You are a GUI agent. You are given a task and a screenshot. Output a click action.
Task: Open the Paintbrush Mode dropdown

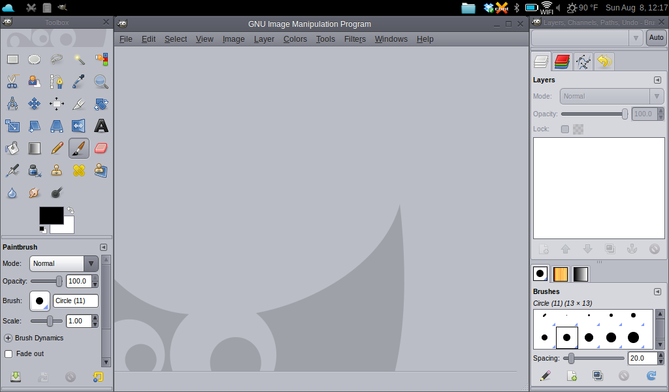64,263
